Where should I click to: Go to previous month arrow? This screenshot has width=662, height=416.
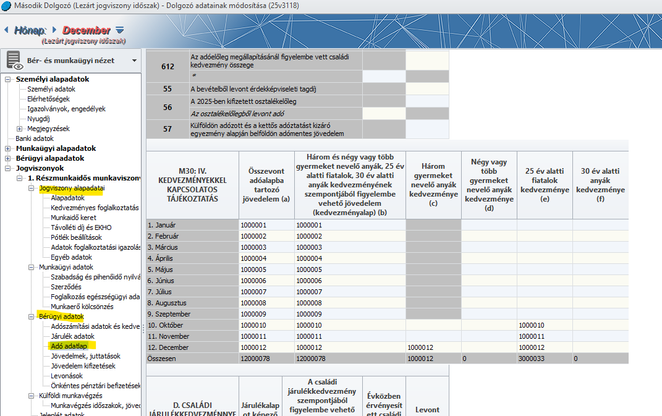point(6,30)
